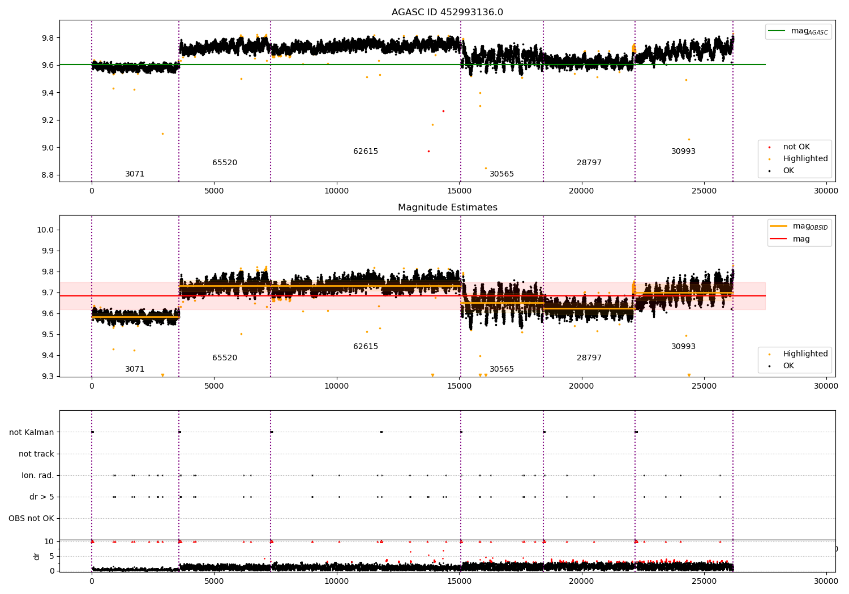Screen dimensions: 849x594
Task: Click the 'dr > 5' row label
Action: tap(42, 497)
